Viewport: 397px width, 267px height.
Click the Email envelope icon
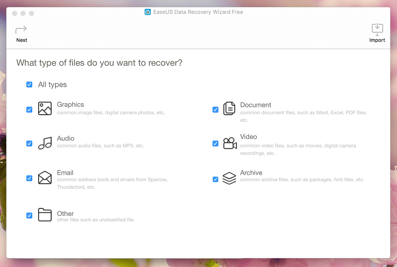tap(45, 177)
